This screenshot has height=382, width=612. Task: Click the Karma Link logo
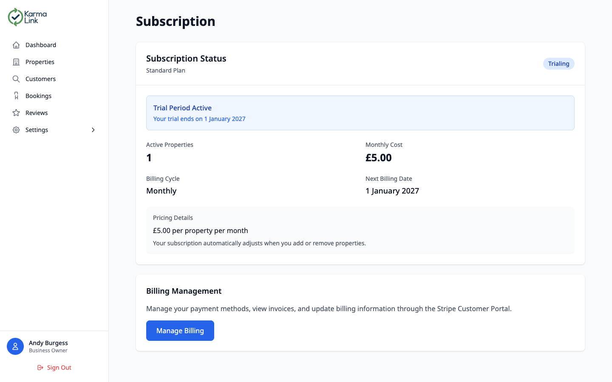pos(27,17)
